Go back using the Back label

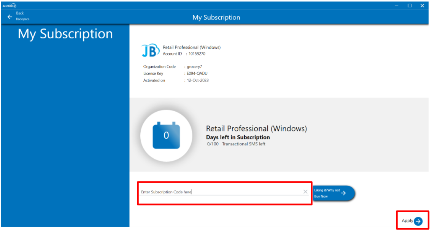(20, 13)
